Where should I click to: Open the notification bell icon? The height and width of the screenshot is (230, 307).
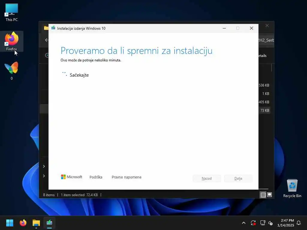[299, 223]
